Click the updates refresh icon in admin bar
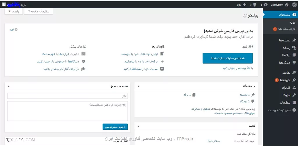298x146 pixels. pos(265,5)
